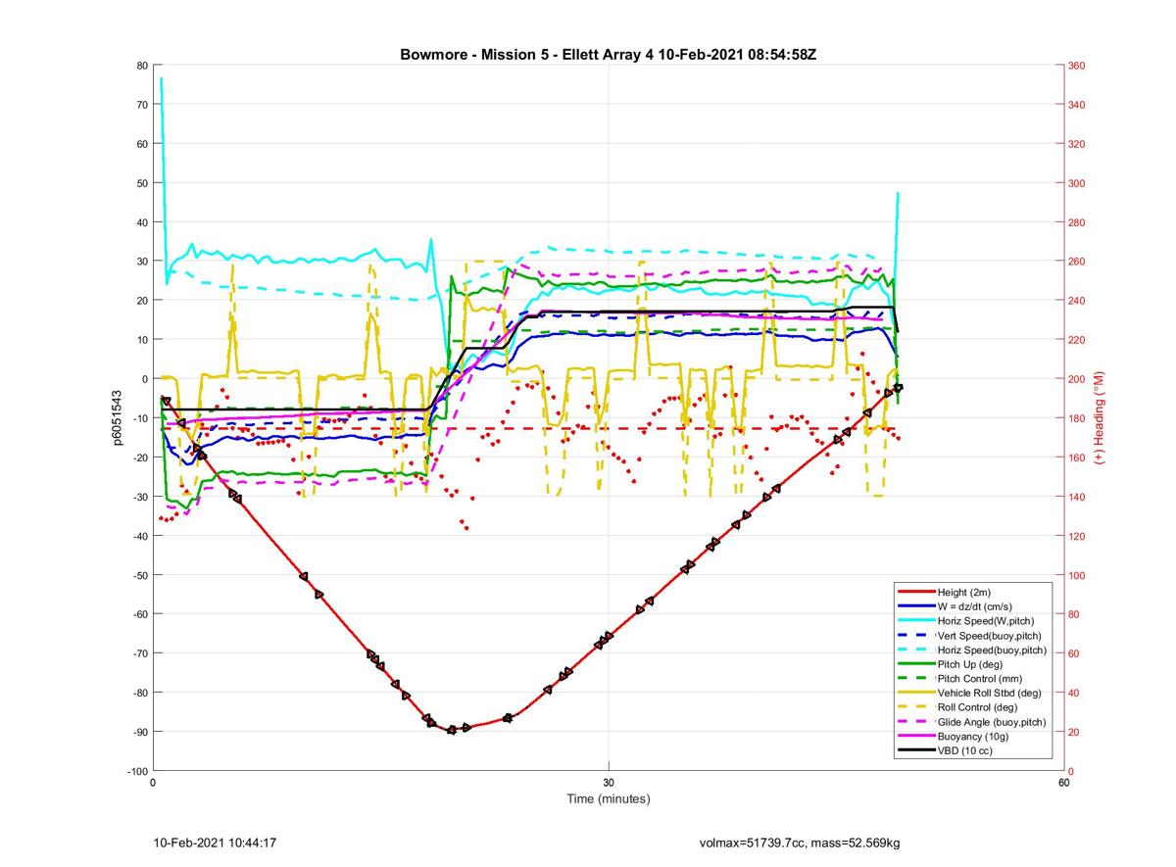Click the "300" Heading axis tick label
Screen dimensions: 1176x867
pyautogui.click(x=1077, y=183)
